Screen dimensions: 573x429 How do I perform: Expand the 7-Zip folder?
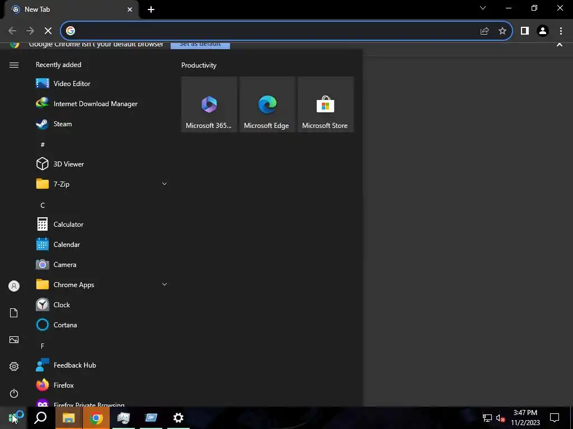101,184
